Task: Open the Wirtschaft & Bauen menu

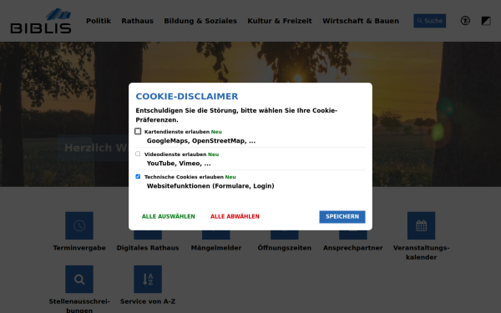Action: tap(361, 21)
